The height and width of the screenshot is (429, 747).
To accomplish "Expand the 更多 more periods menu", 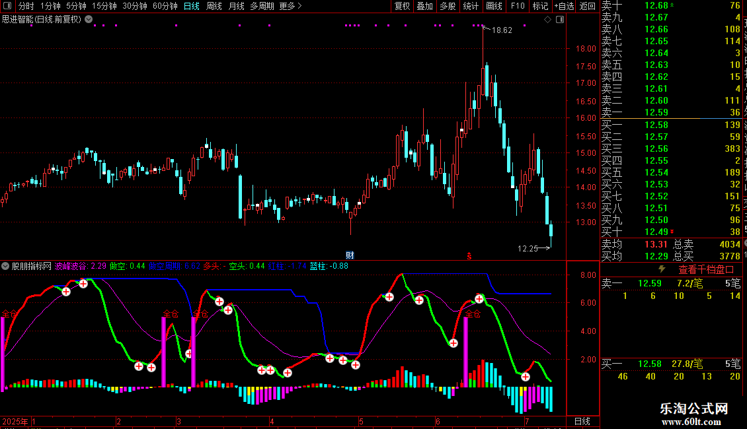I will 290,6.
